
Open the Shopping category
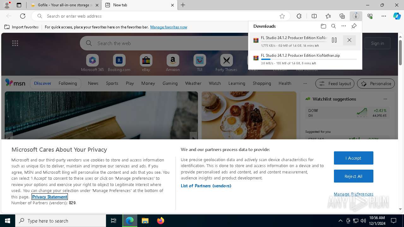262,83
